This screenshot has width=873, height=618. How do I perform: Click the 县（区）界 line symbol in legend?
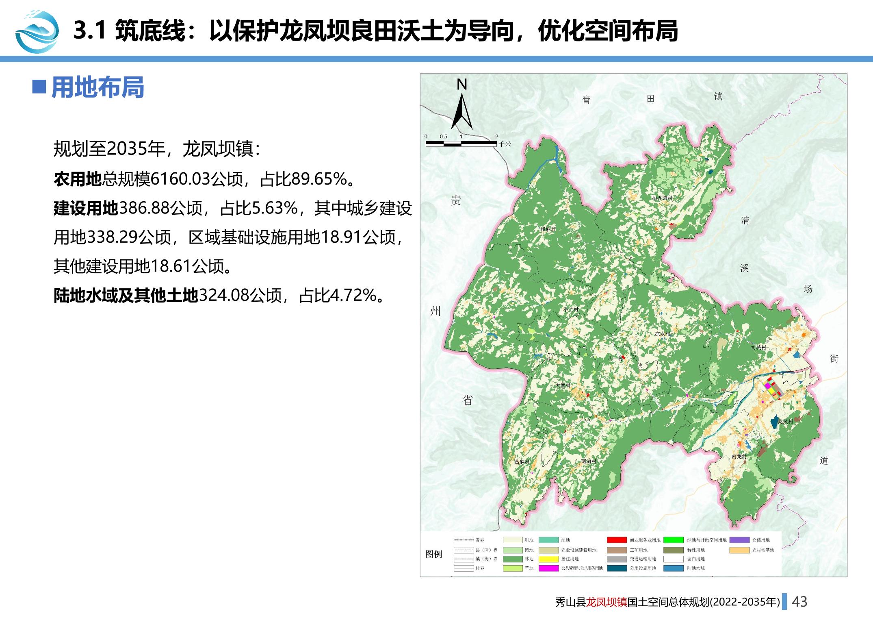[464, 550]
